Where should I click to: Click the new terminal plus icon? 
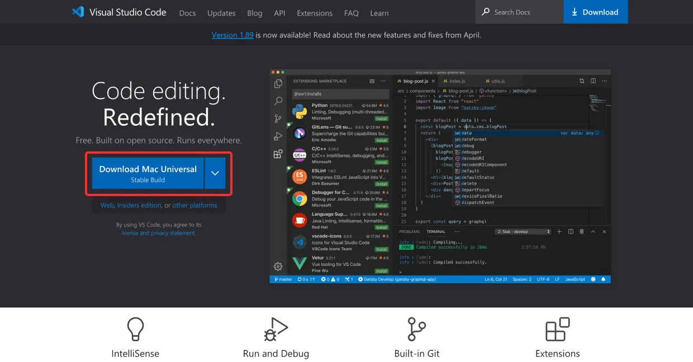click(x=560, y=231)
